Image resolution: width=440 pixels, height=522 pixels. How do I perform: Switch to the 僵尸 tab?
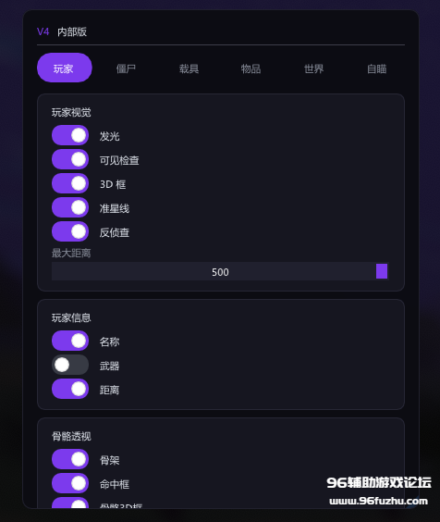pyautogui.click(x=126, y=68)
